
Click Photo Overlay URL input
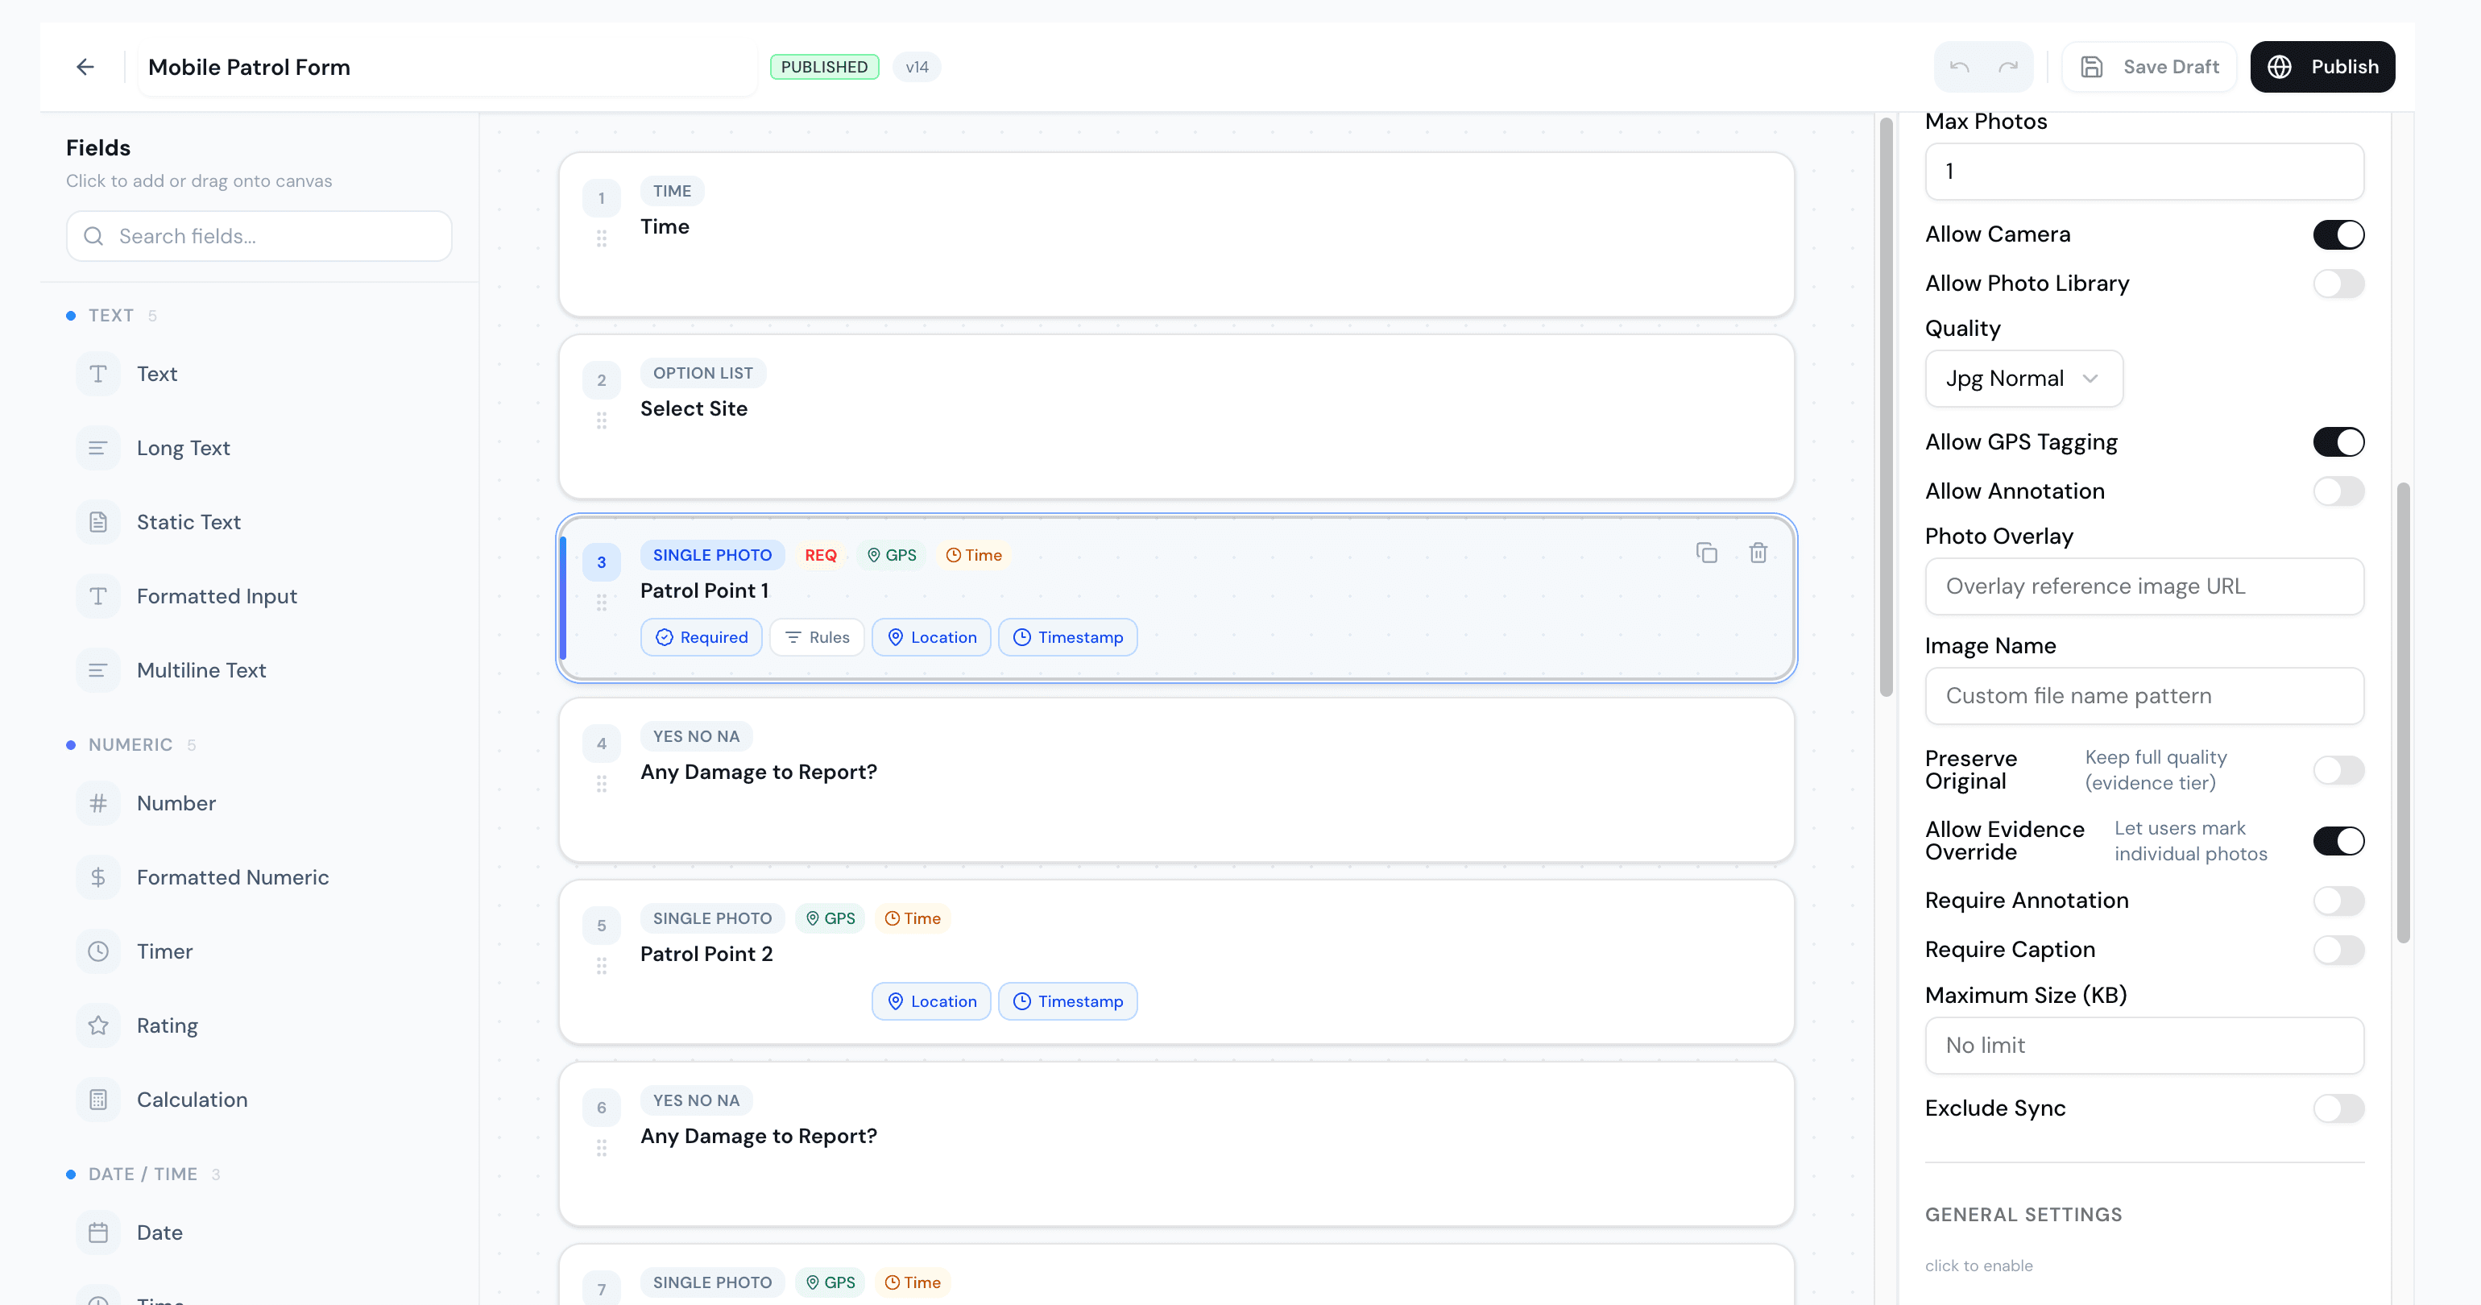pyautogui.click(x=2144, y=586)
